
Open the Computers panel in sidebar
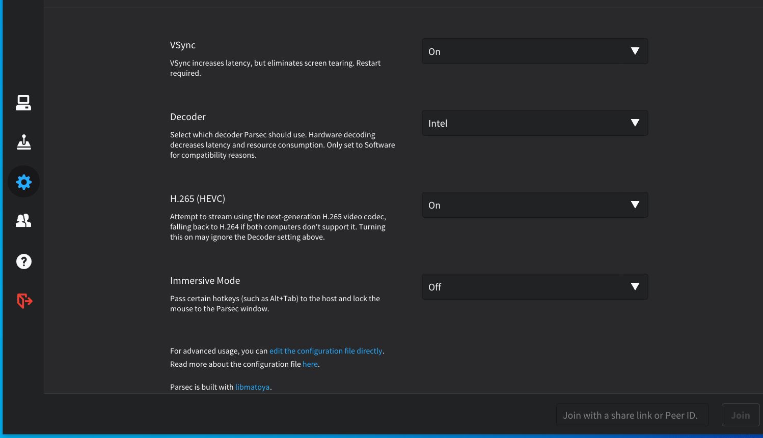click(x=23, y=103)
